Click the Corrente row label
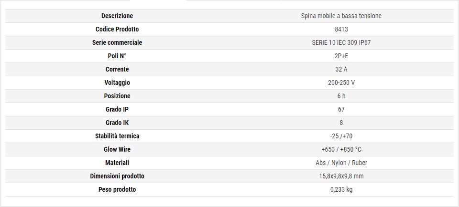The height and width of the screenshot is (207, 459). click(x=117, y=69)
